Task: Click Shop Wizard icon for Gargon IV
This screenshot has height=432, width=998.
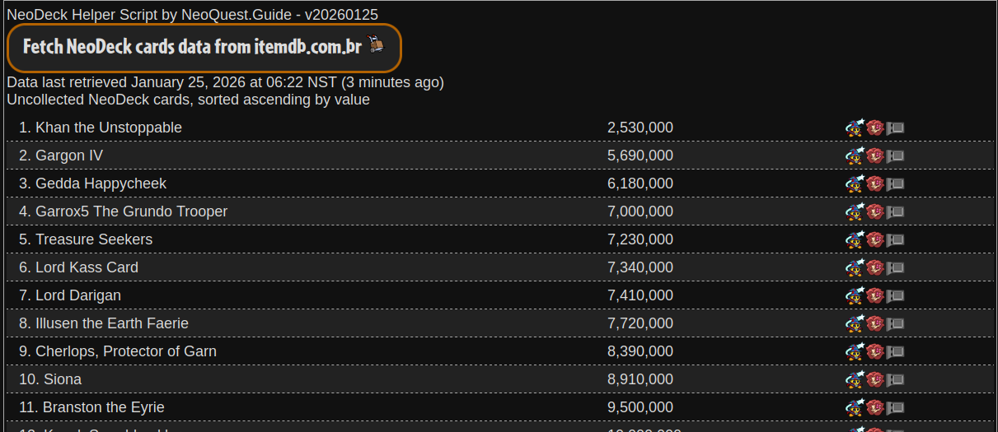Action: click(x=855, y=156)
